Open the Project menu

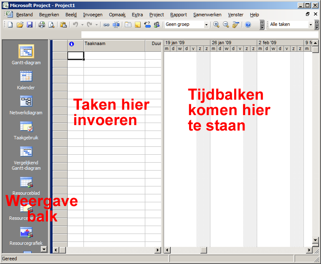click(157, 15)
